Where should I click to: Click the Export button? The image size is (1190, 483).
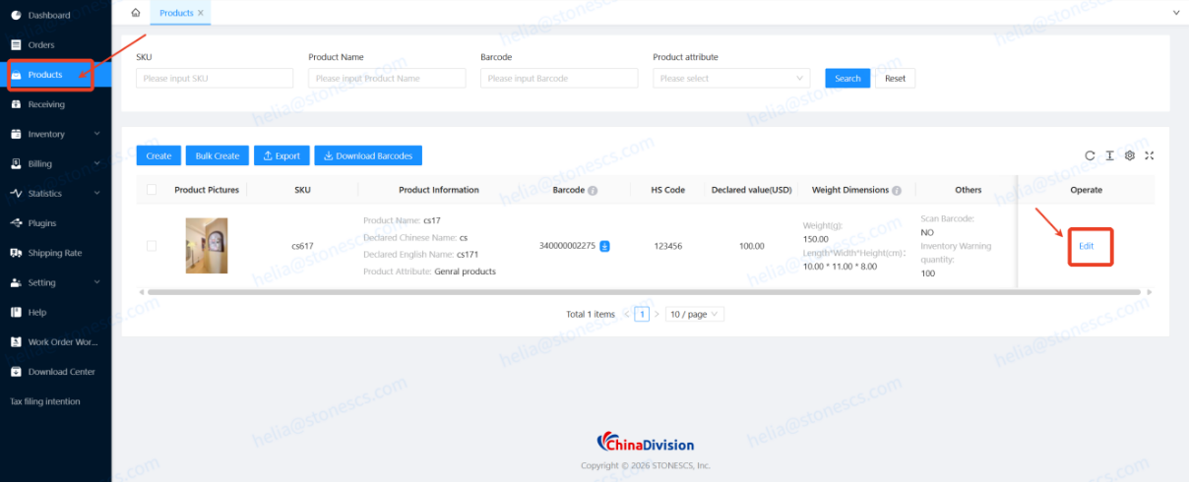click(x=282, y=155)
